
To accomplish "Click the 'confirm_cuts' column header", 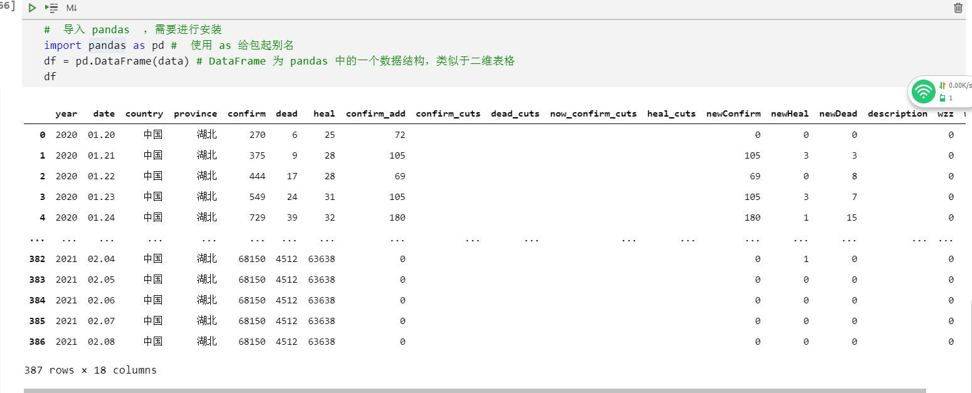I will 448,113.
